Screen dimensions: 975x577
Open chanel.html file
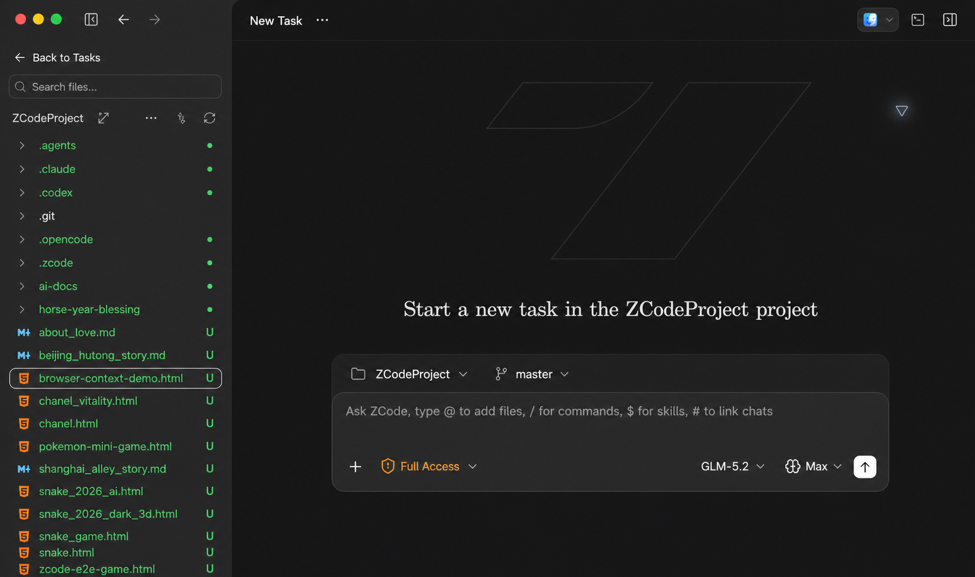point(115,423)
